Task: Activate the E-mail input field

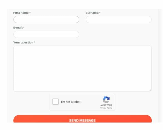Action: [46, 34]
